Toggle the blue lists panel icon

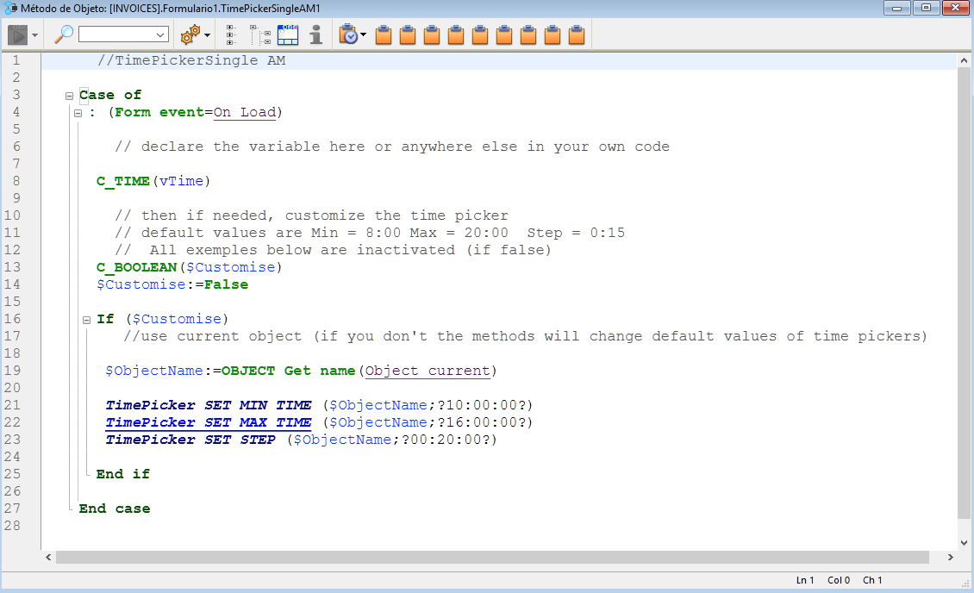coord(288,34)
